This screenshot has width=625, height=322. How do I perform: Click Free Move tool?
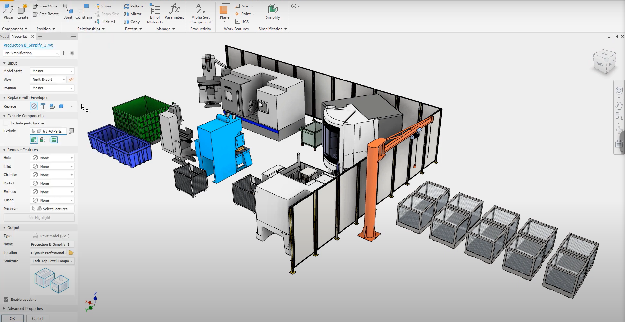click(x=45, y=6)
